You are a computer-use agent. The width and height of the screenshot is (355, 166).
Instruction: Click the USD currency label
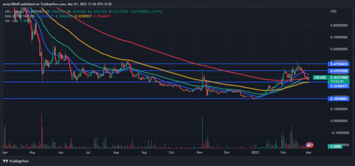[333, 11]
